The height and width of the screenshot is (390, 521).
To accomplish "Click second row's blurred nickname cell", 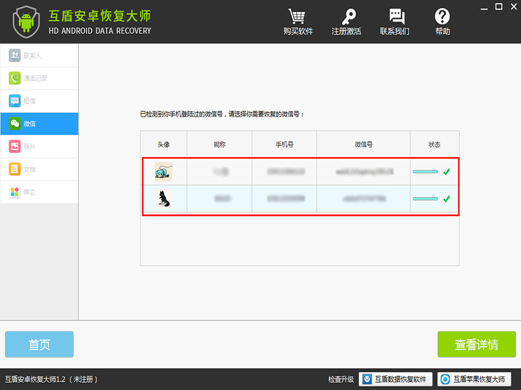I will pyautogui.click(x=219, y=199).
